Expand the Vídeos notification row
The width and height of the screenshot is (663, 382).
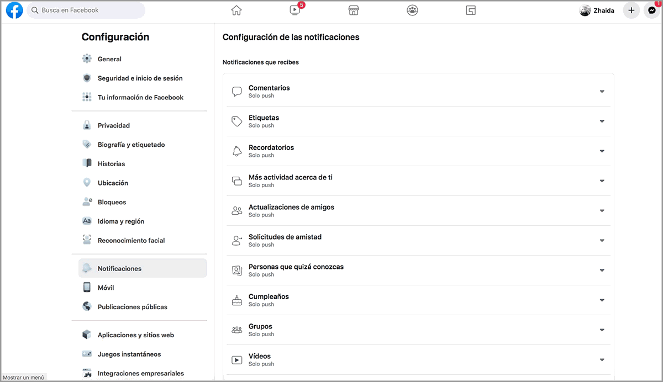click(x=602, y=360)
